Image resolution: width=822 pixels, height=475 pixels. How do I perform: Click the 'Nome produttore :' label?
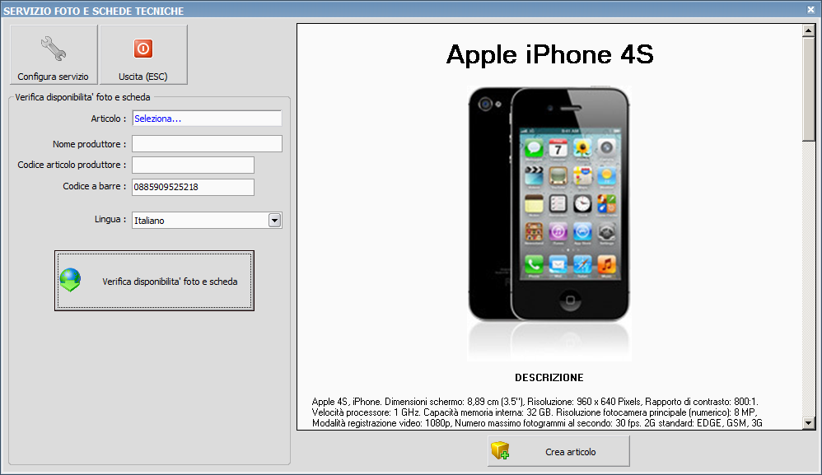pyautogui.click(x=89, y=144)
